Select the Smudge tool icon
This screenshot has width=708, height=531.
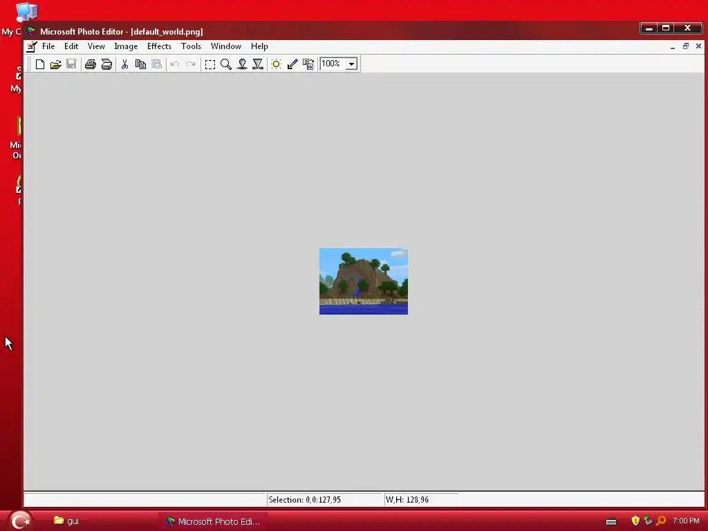tap(242, 64)
